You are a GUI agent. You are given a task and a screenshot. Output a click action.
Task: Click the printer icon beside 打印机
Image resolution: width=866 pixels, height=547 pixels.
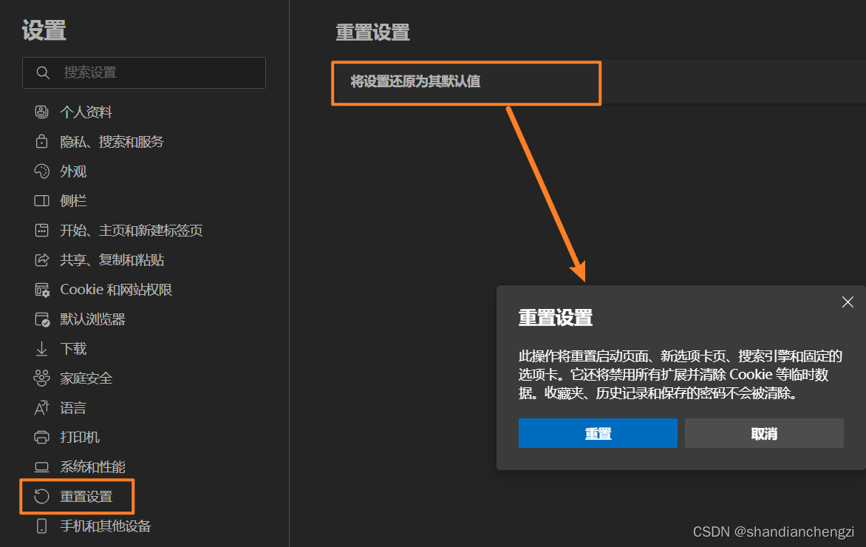41,437
